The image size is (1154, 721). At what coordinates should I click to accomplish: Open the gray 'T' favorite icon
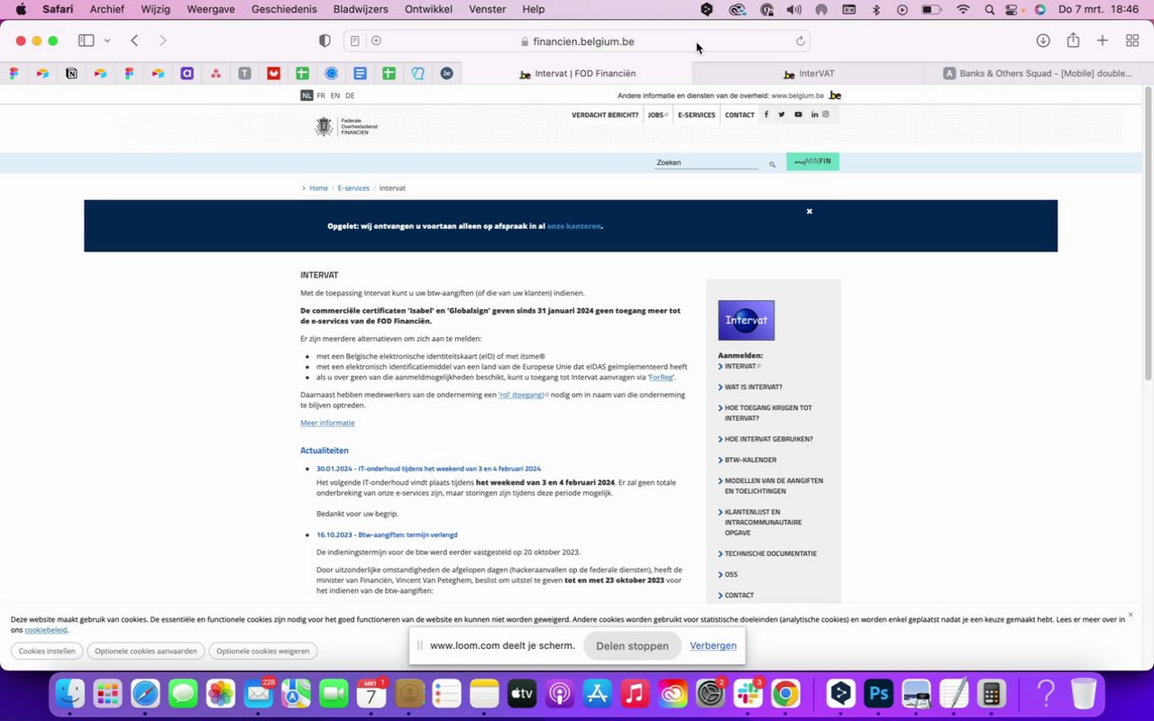[244, 74]
